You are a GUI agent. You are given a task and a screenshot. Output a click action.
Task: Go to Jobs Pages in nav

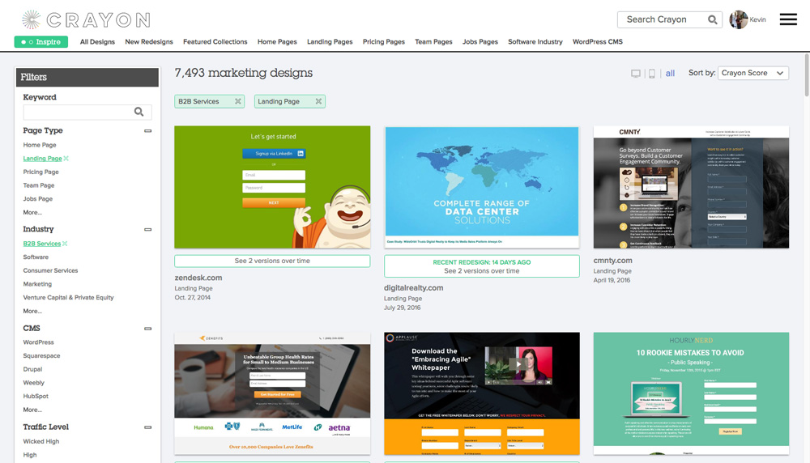pyautogui.click(x=480, y=42)
